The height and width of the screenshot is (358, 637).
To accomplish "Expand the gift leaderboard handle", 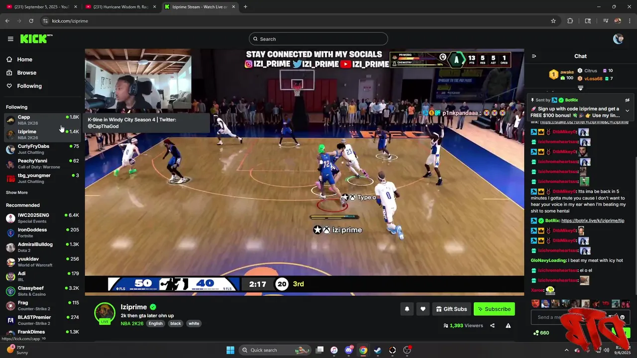I will tap(580, 88).
